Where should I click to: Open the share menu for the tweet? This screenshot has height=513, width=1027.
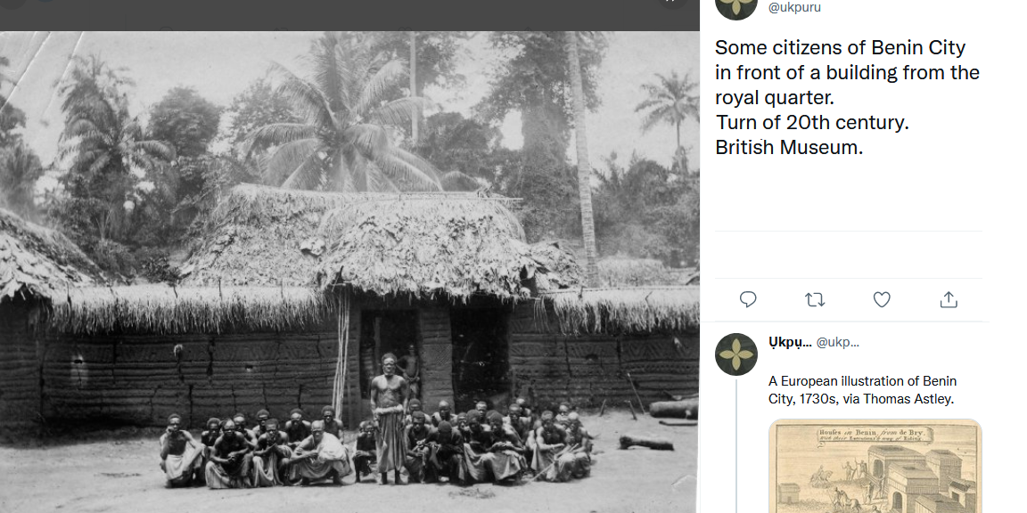coord(949,299)
